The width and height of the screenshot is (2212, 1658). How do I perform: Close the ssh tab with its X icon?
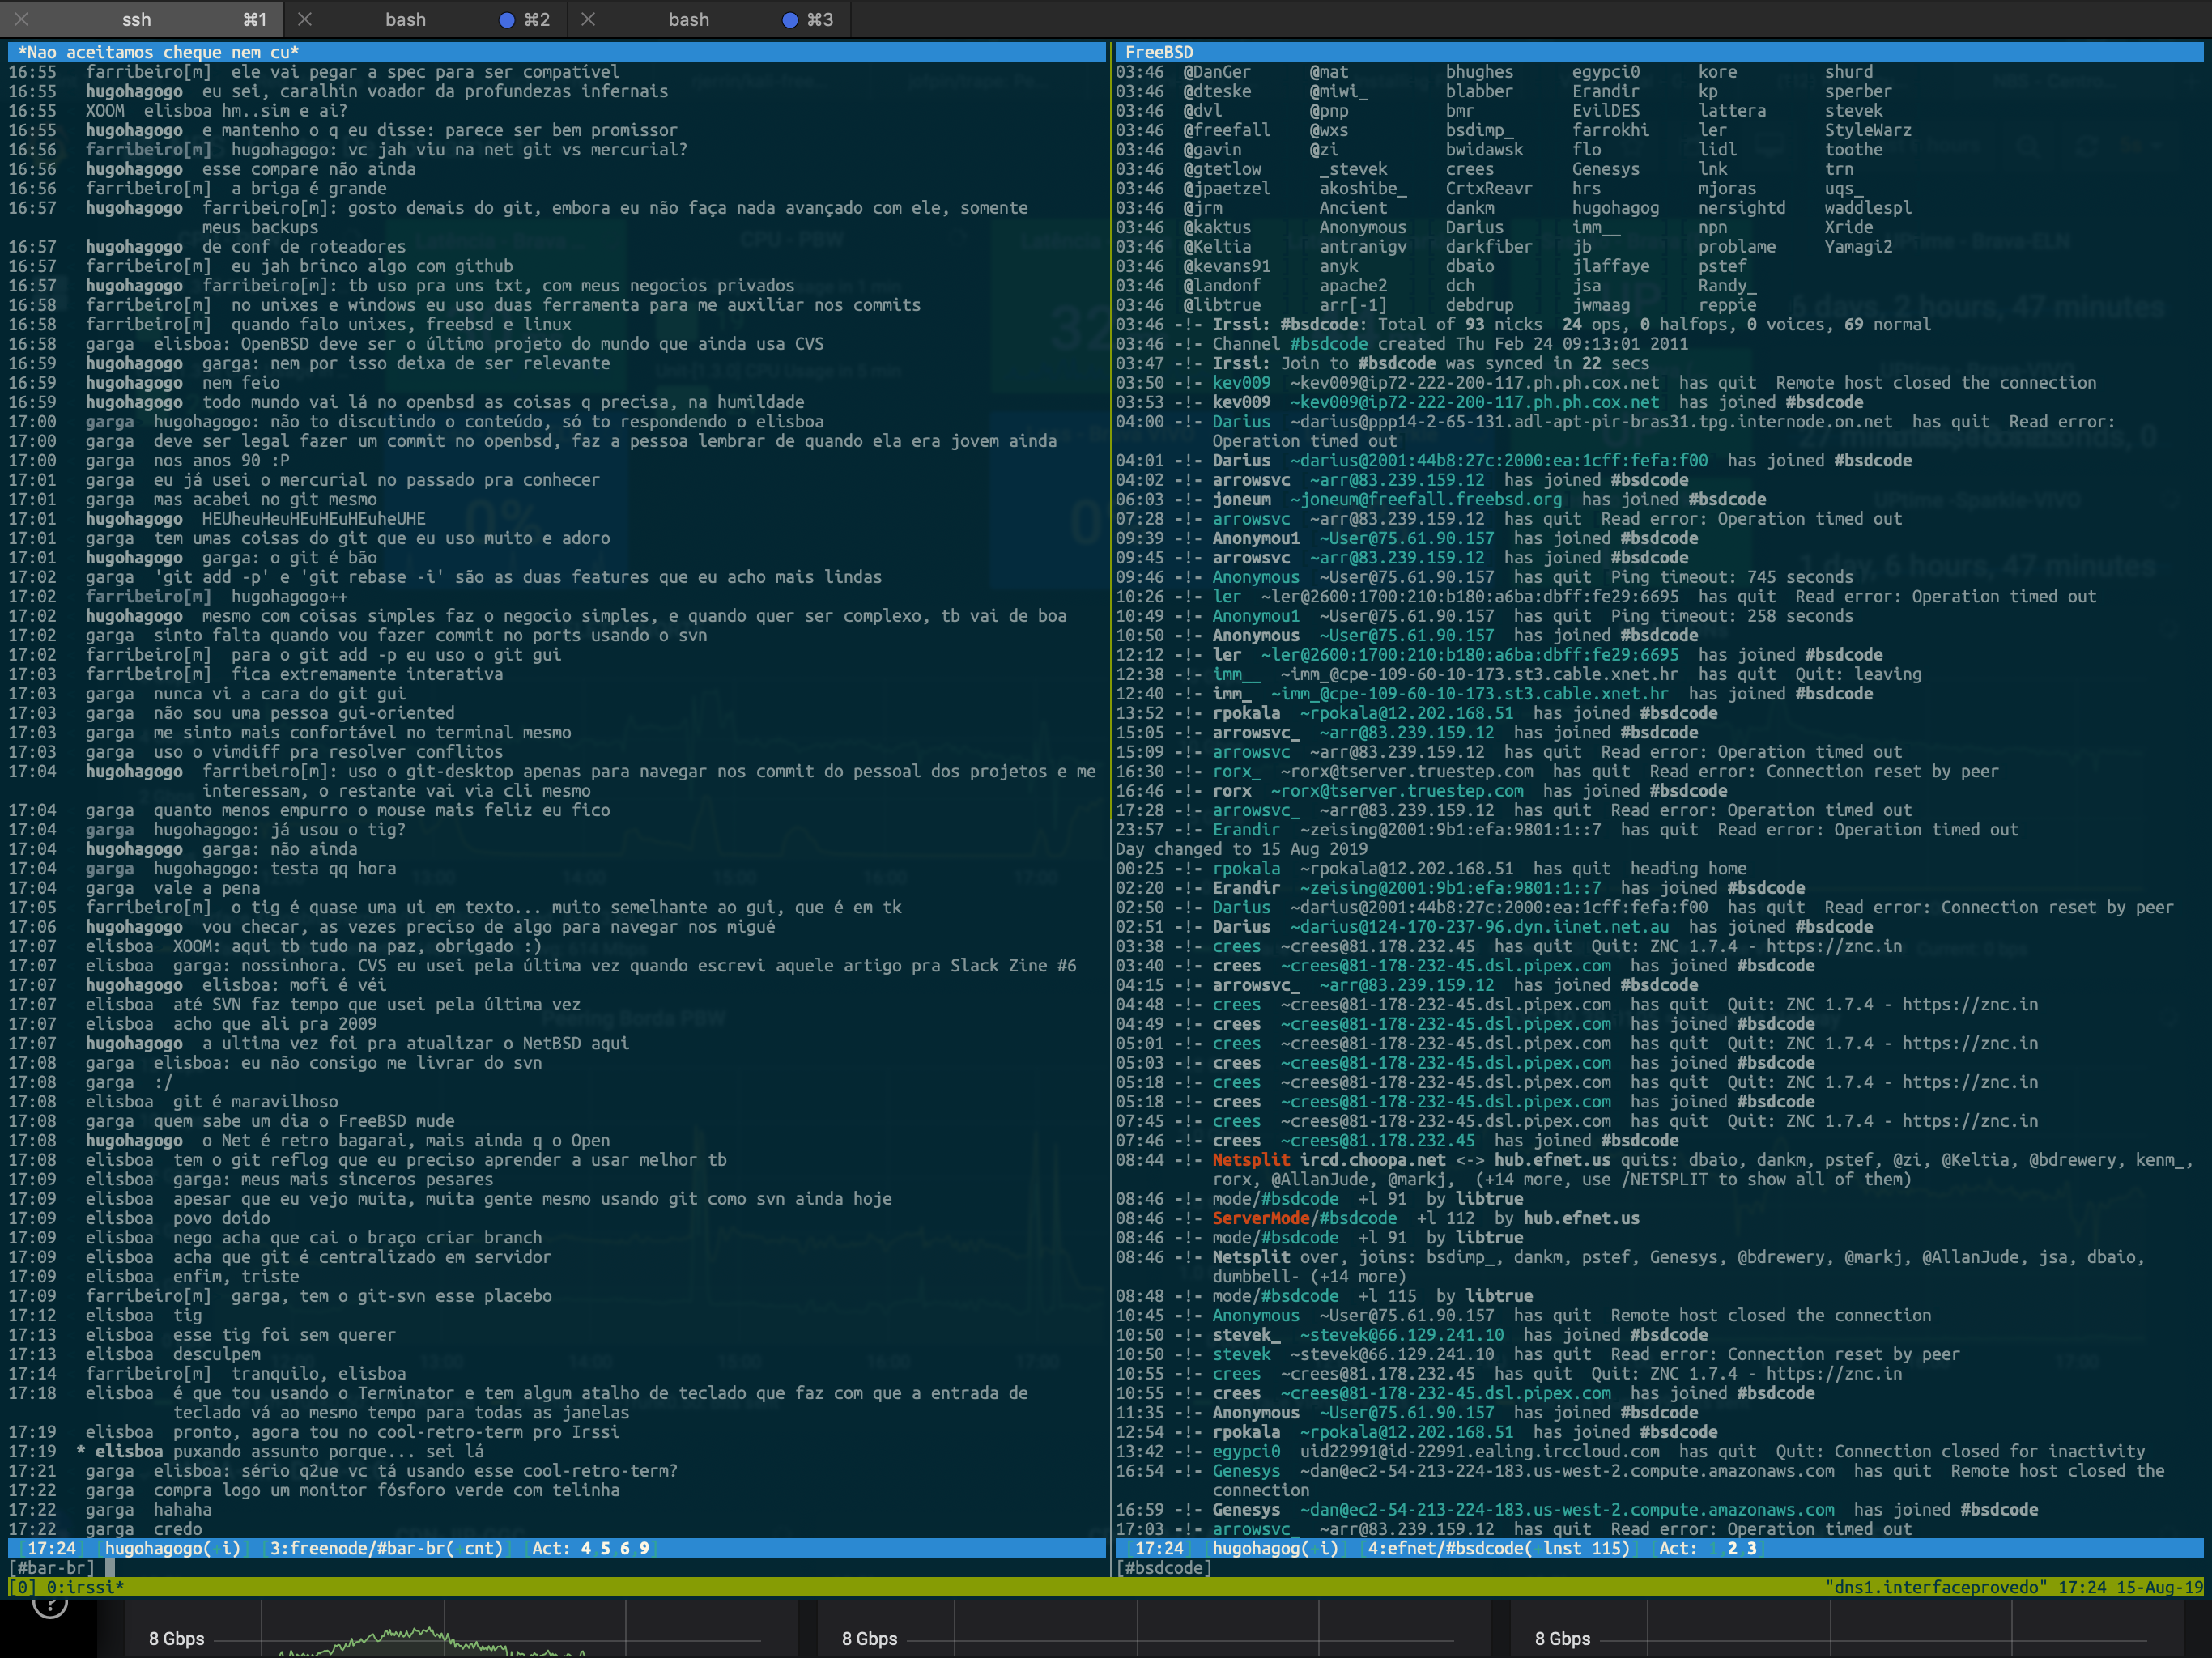[21, 19]
